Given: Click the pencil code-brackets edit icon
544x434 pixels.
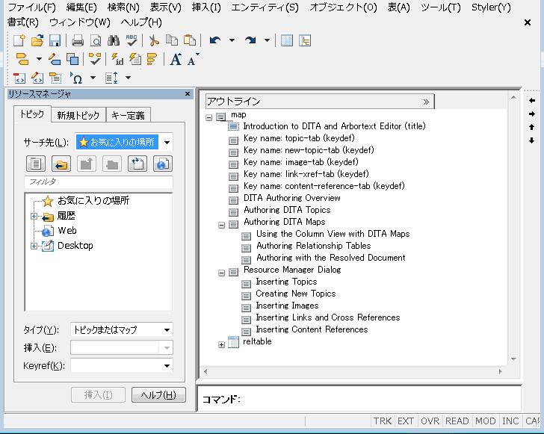Looking at the screenshot, I should (37, 78).
